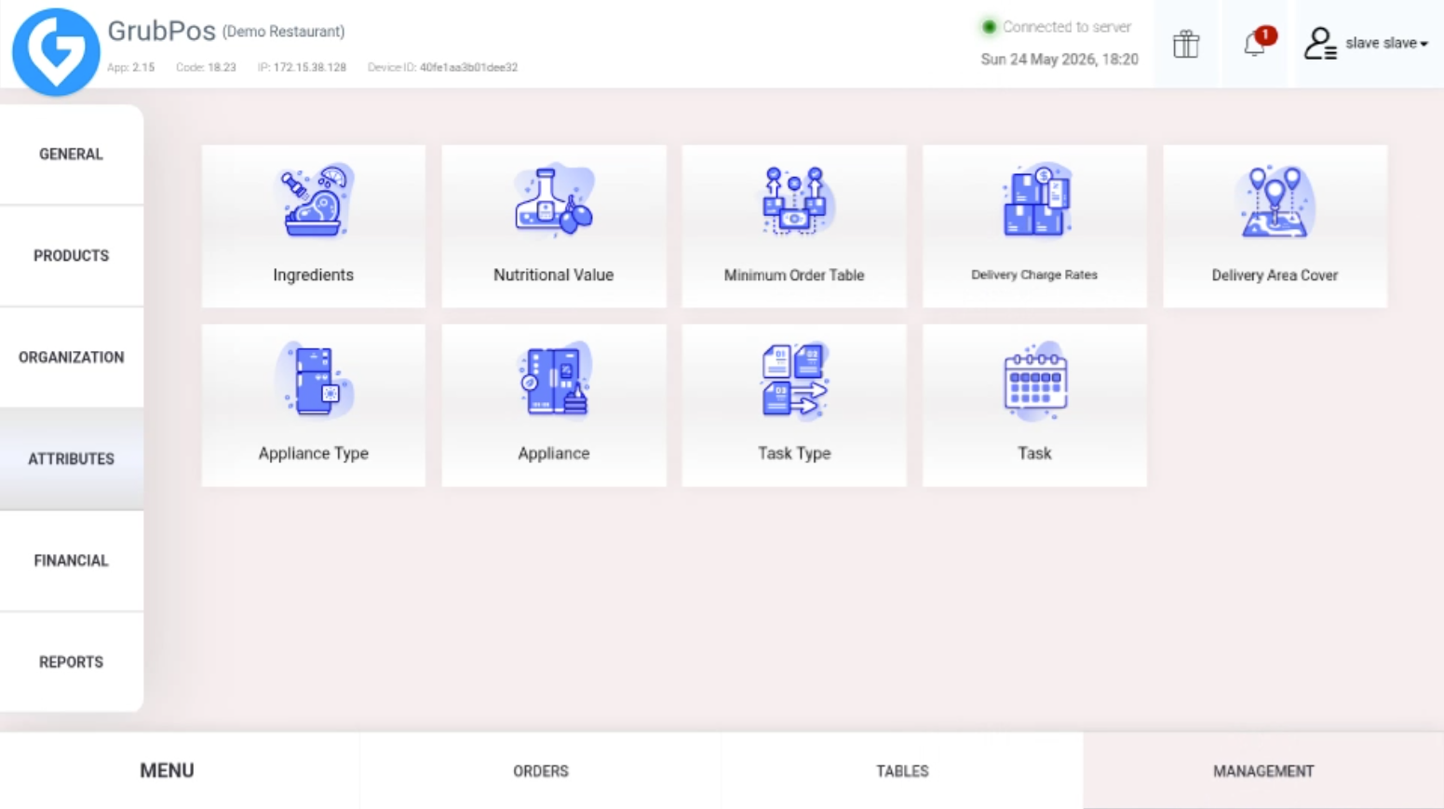This screenshot has width=1444, height=809.
Task: Open the notifications bell
Action: click(x=1255, y=44)
